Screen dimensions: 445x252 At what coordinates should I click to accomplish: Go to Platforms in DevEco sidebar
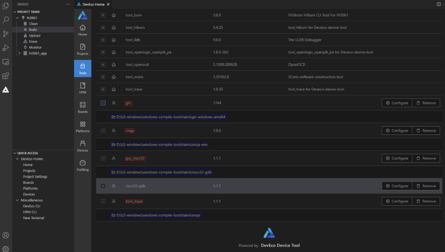(82, 127)
